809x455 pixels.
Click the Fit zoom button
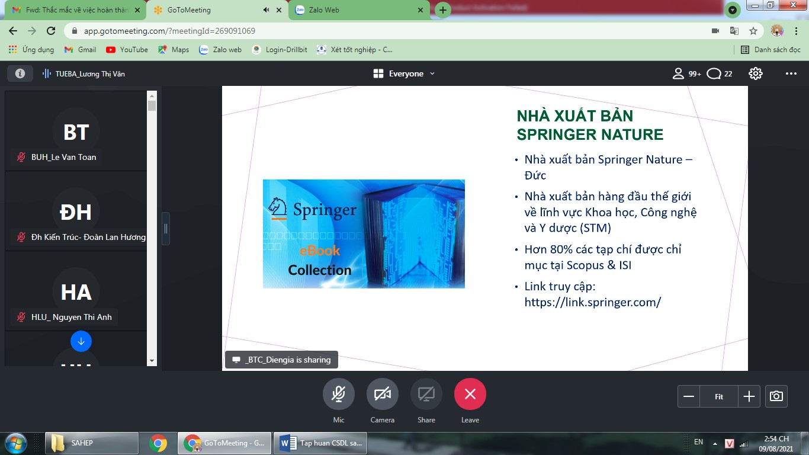click(719, 396)
